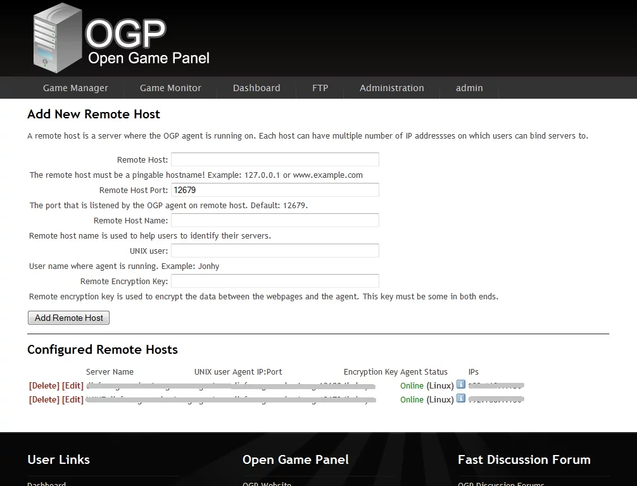The image size is (637, 486).
Task: Click the UNIX user input field
Action: tap(275, 251)
